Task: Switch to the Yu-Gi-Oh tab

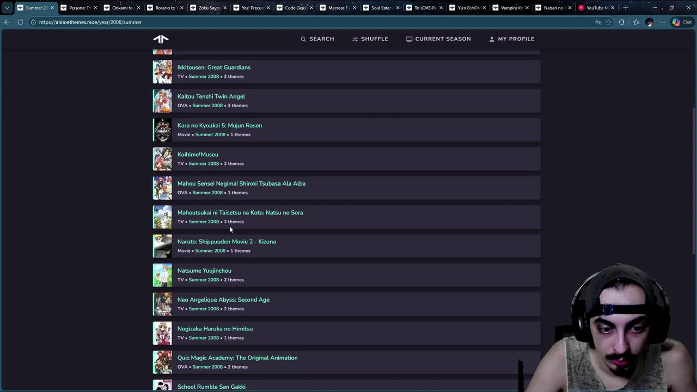Action: (x=468, y=8)
